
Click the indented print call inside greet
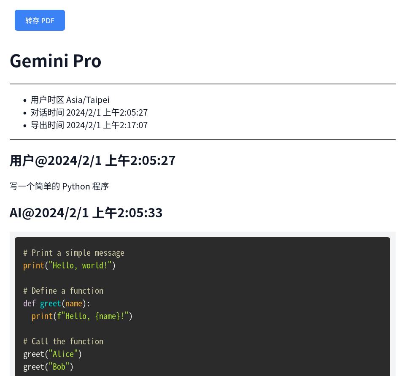pyautogui.click(x=42, y=316)
